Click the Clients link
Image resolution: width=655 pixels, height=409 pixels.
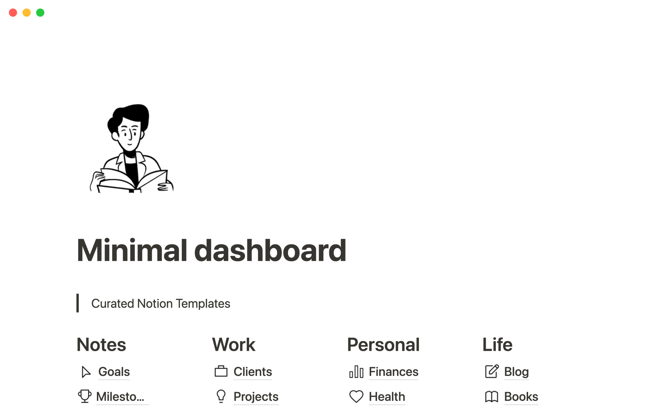[x=253, y=371]
